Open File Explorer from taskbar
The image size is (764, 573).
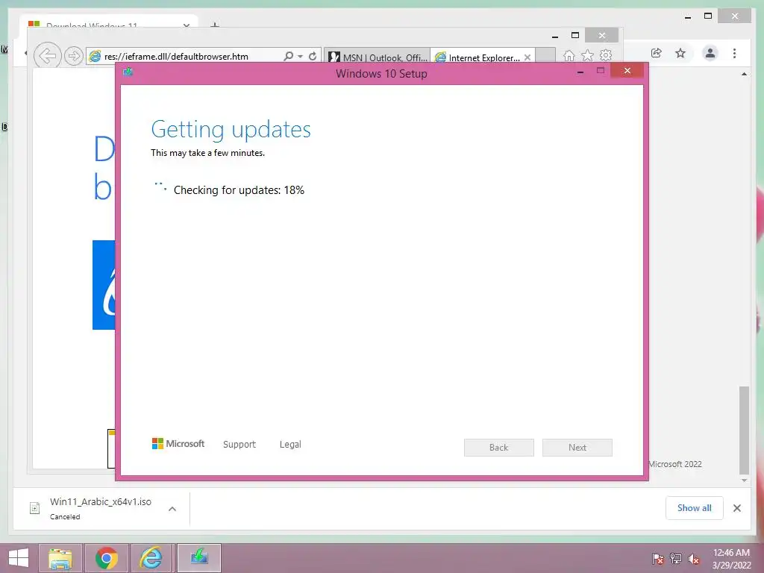[x=60, y=558]
